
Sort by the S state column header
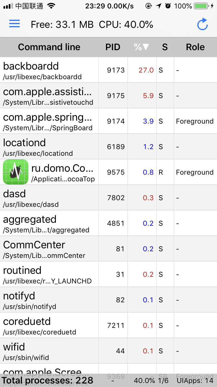[x=165, y=47]
